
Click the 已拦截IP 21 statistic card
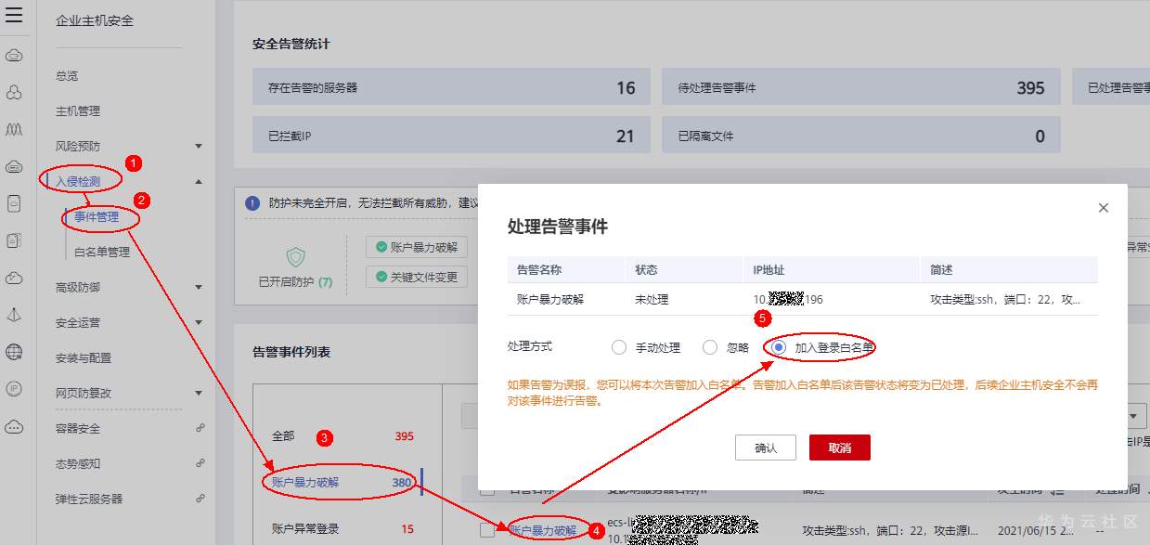(451, 136)
